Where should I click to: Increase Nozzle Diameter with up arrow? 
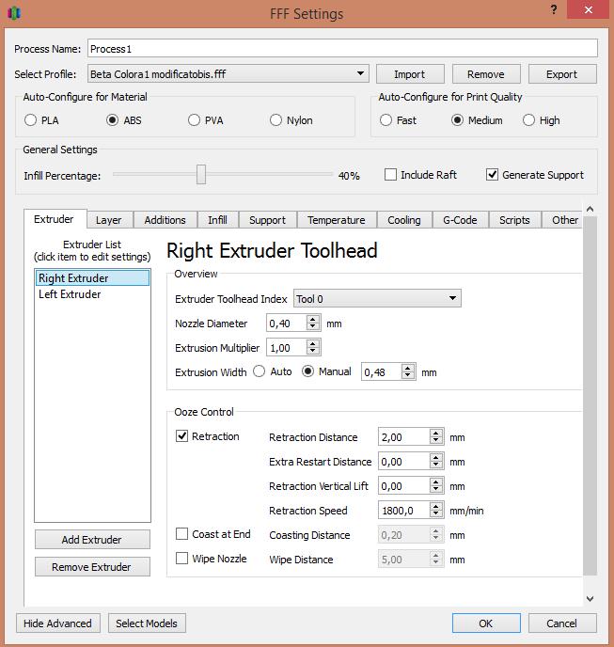(314, 319)
